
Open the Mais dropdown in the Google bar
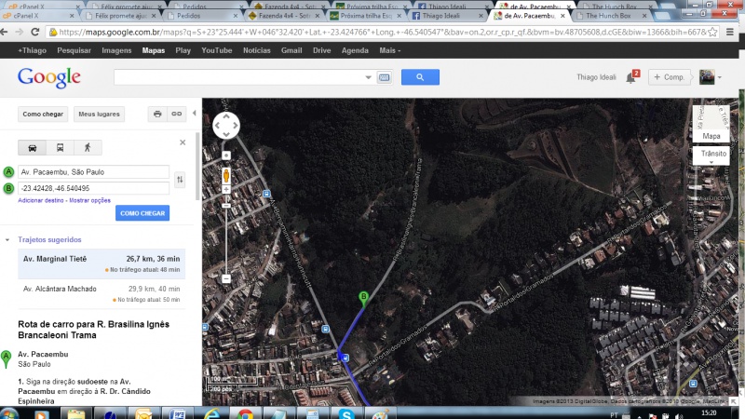coord(389,50)
